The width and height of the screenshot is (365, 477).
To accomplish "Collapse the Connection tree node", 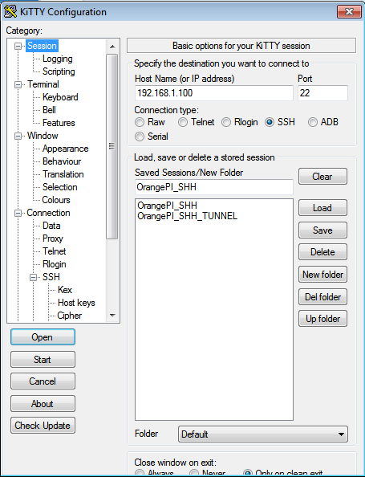I will [x=18, y=213].
